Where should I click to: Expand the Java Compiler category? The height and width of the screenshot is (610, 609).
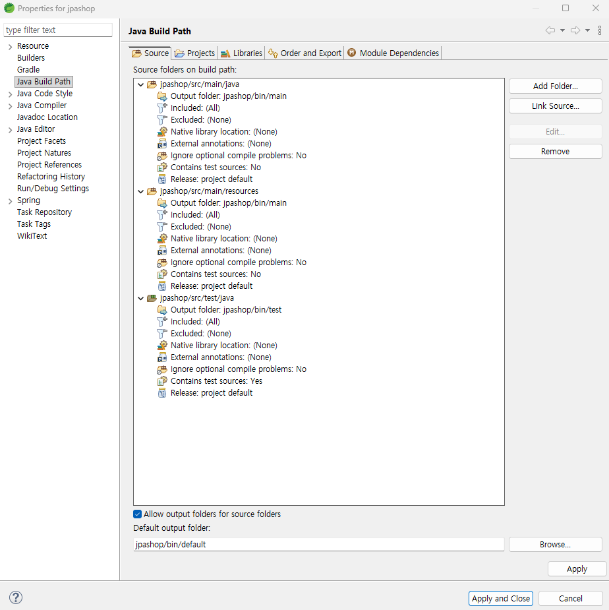(x=10, y=106)
